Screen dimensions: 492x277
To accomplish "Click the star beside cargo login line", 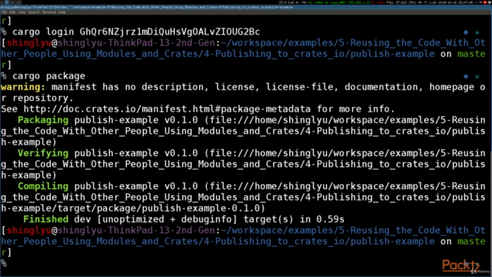I will (x=477, y=32).
